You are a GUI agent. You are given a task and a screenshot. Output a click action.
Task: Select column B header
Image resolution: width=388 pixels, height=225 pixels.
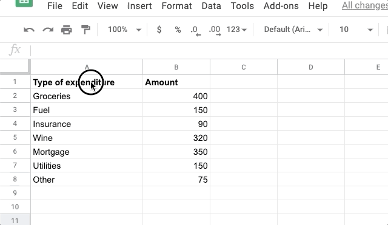pos(176,67)
